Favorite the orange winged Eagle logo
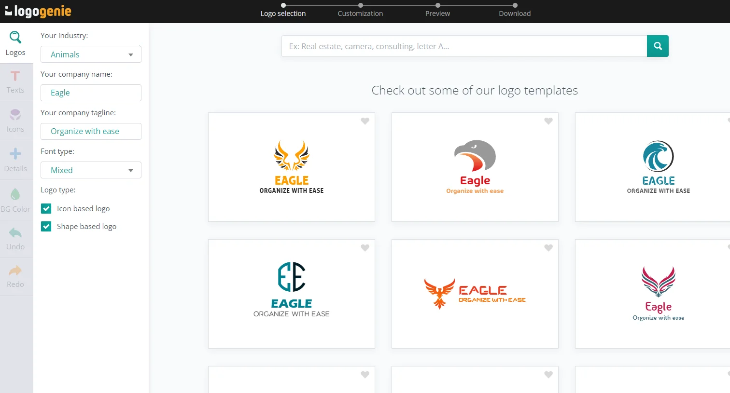The width and height of the screenshot is (730, 393). tap(365, 121)
